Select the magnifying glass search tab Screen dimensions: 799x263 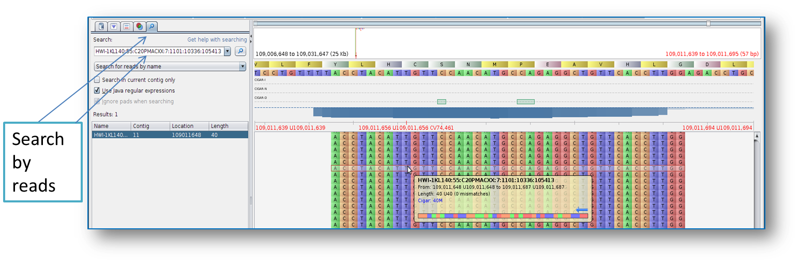[x=152, y=26]
